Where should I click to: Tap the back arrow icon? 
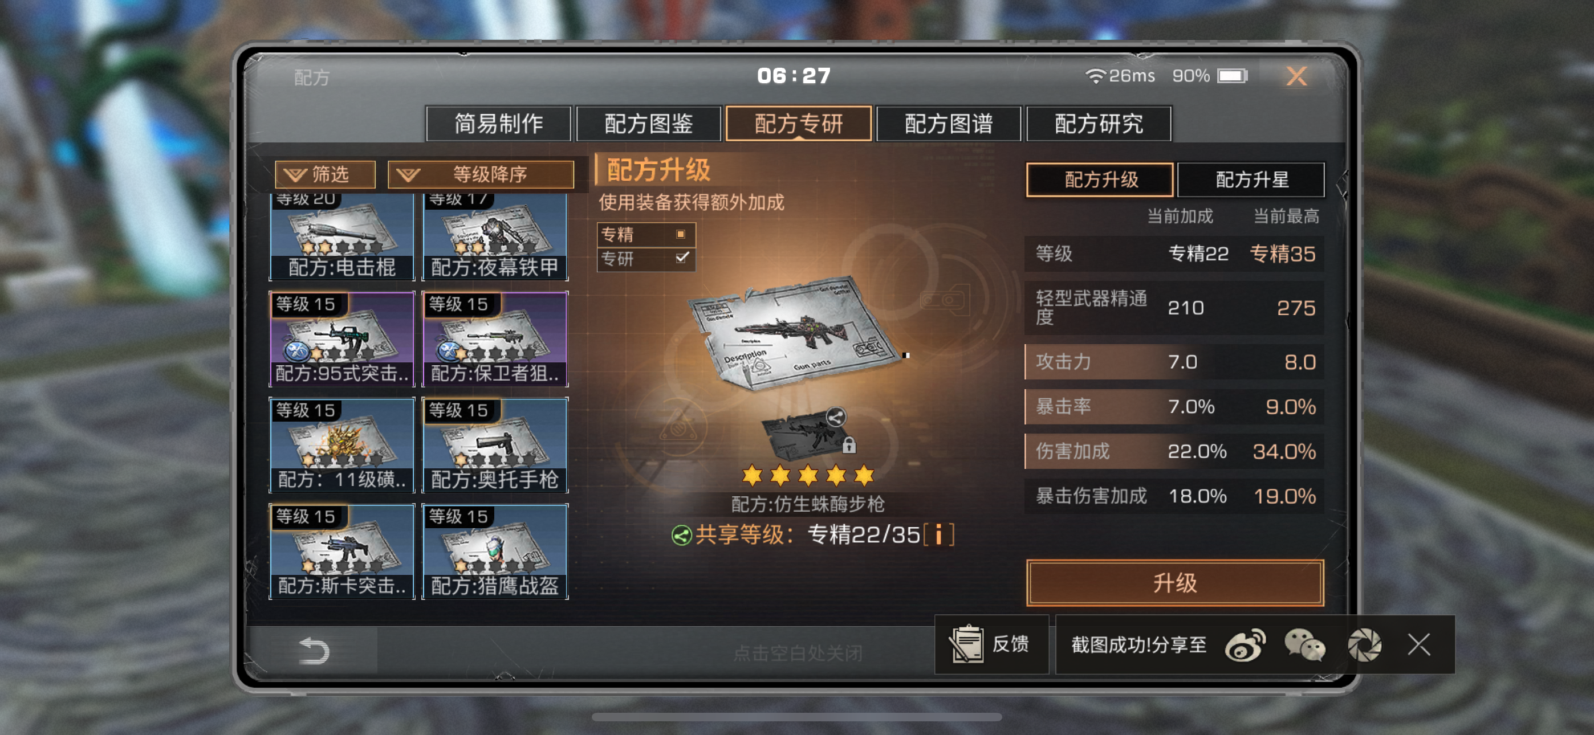point(313,651)
